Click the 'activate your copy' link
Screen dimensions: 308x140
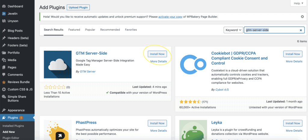tap(170, 17)
